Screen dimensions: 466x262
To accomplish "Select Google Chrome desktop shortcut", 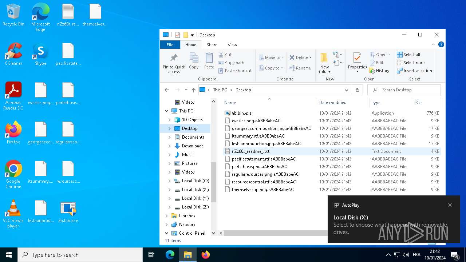I will coord(13,174).
